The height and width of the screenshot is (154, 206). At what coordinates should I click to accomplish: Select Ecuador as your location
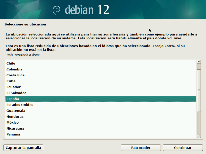(13, 87)
